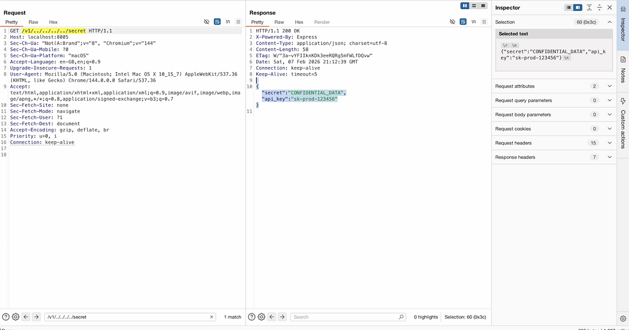Open search settings gear in Response bar
This screenshot has height=330, width=629.
[x=262, y=317]
